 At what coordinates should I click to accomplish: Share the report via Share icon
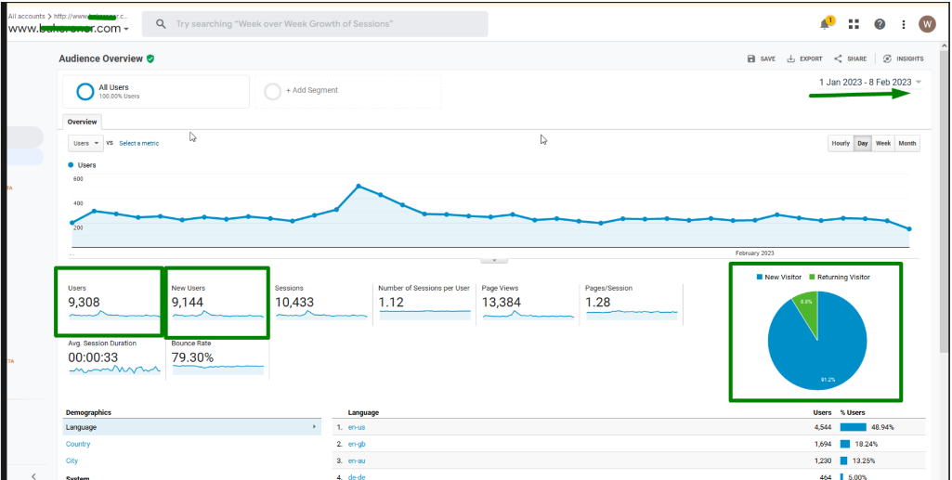850,58
